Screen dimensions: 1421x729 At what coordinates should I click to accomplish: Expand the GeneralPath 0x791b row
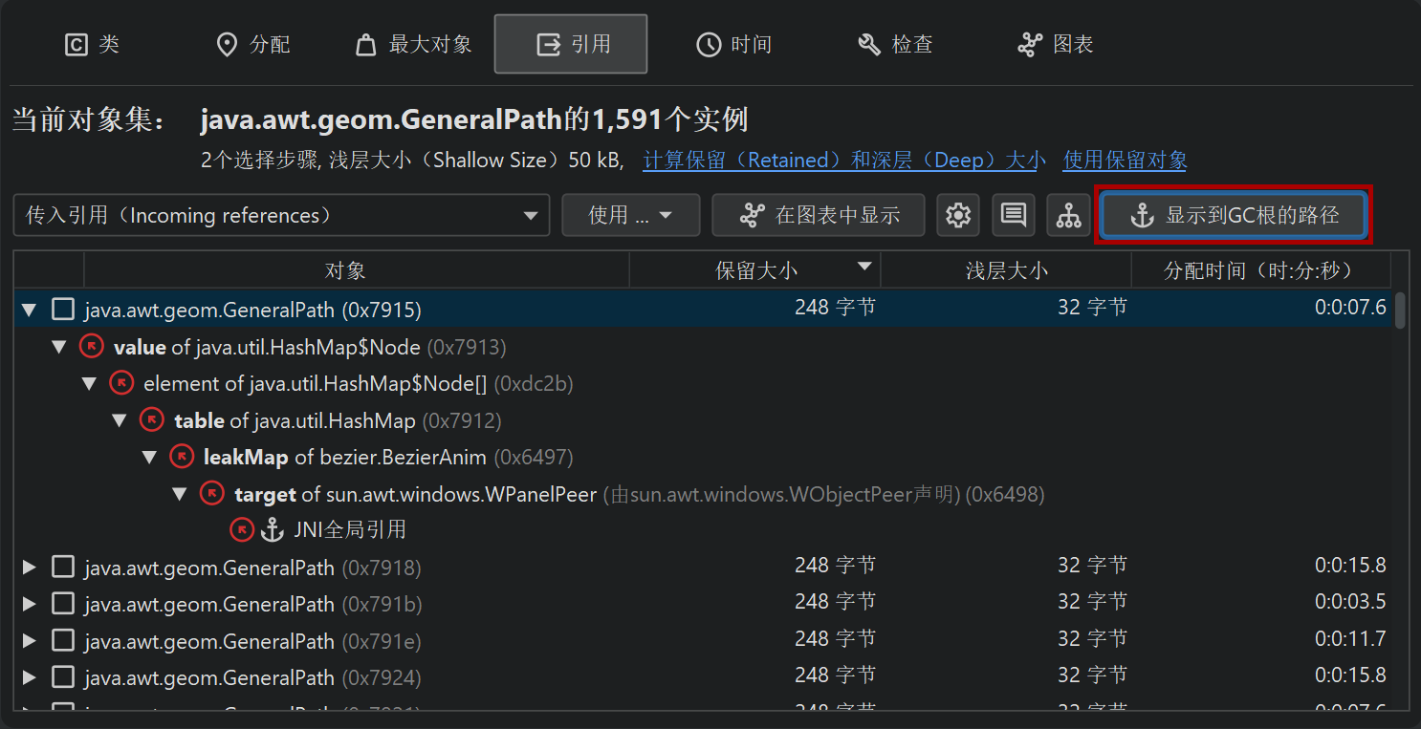point(29,604)
